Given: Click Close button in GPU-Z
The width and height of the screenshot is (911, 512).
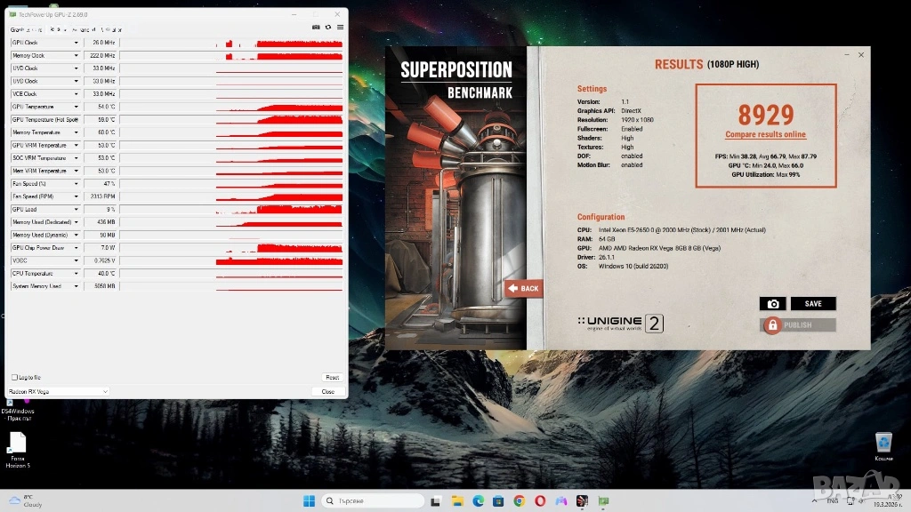Looking at the screenshot, I should pos(327,392).
